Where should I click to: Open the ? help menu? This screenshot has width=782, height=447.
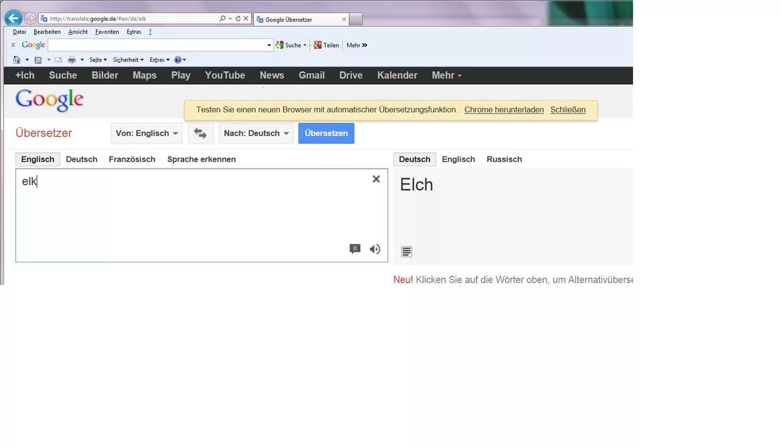pos(150,32)
